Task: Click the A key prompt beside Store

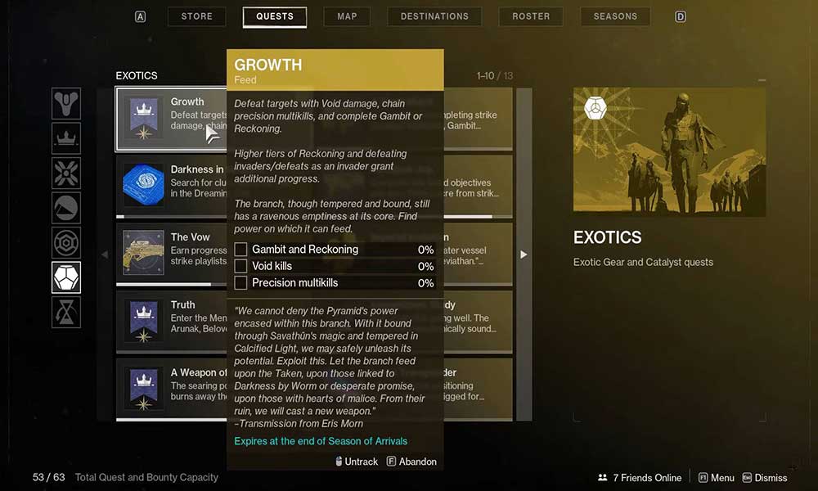Action: point(141,16)
